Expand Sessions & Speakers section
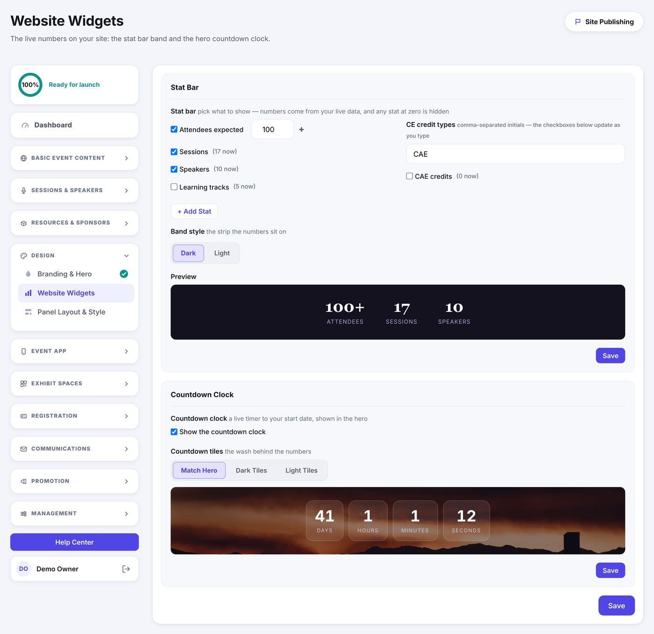The image size is (654, 634). click(x=74, y=190)
